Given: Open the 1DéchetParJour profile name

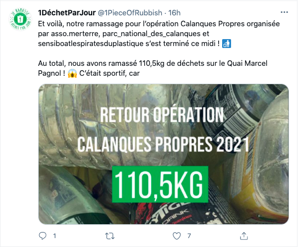Looking at the screenshot, I should pos(67,13).
